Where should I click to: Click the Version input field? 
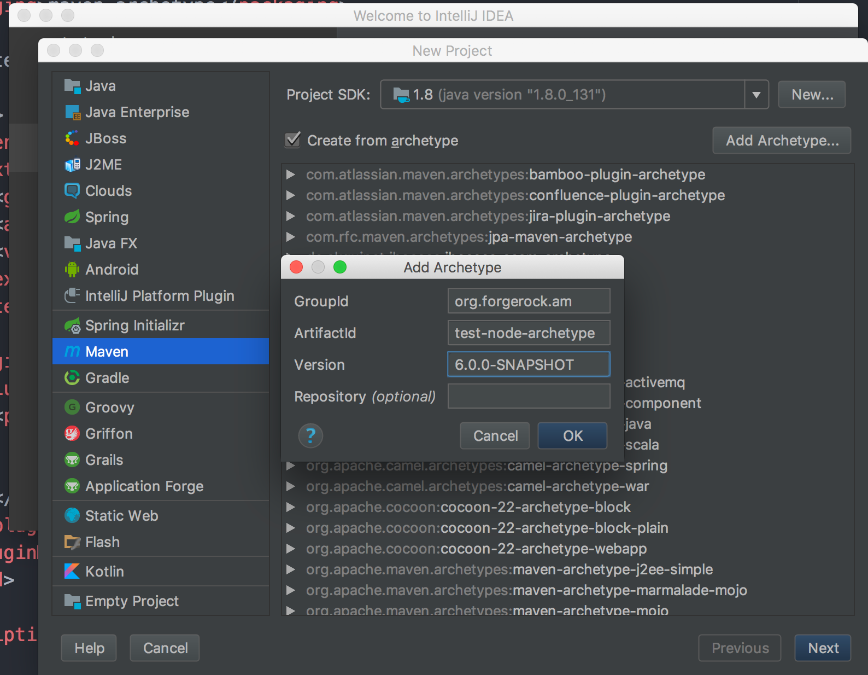[529, 364]
